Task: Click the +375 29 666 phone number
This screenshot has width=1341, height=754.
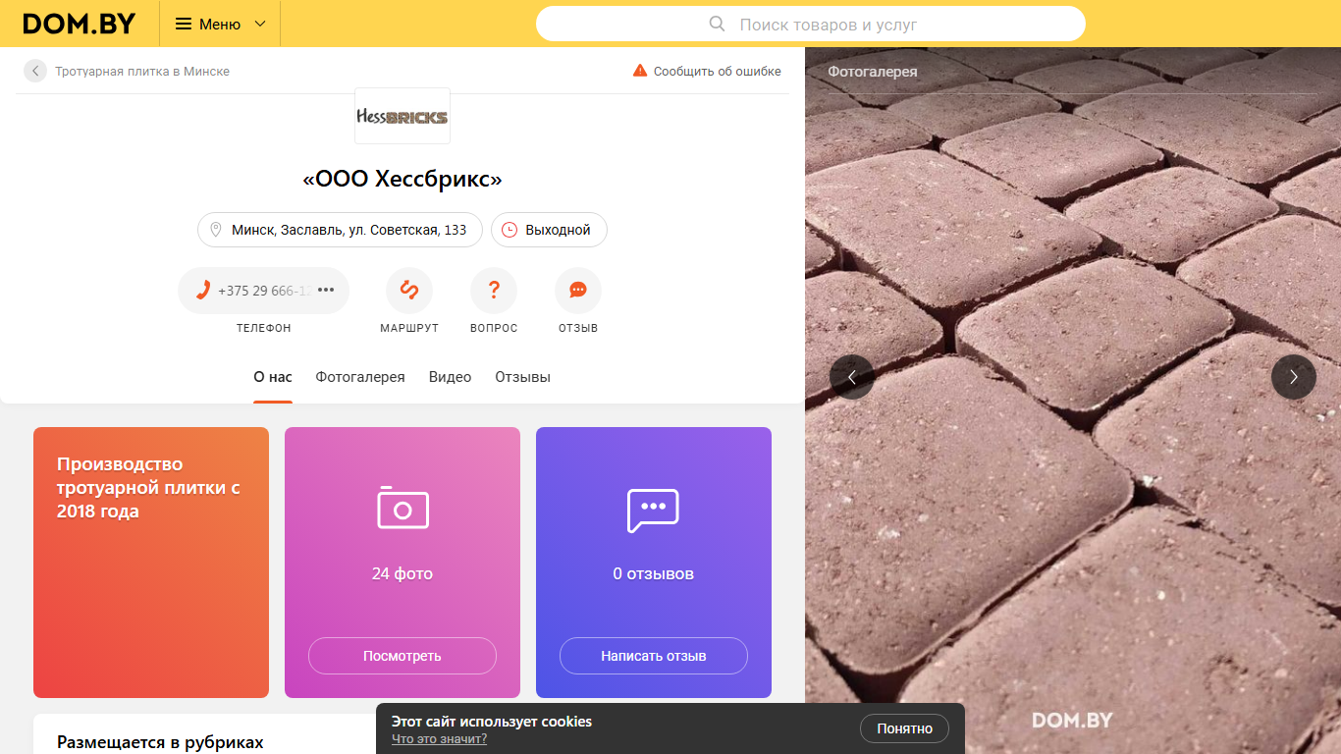Action: pyautogui.click(x=263, y=291)
